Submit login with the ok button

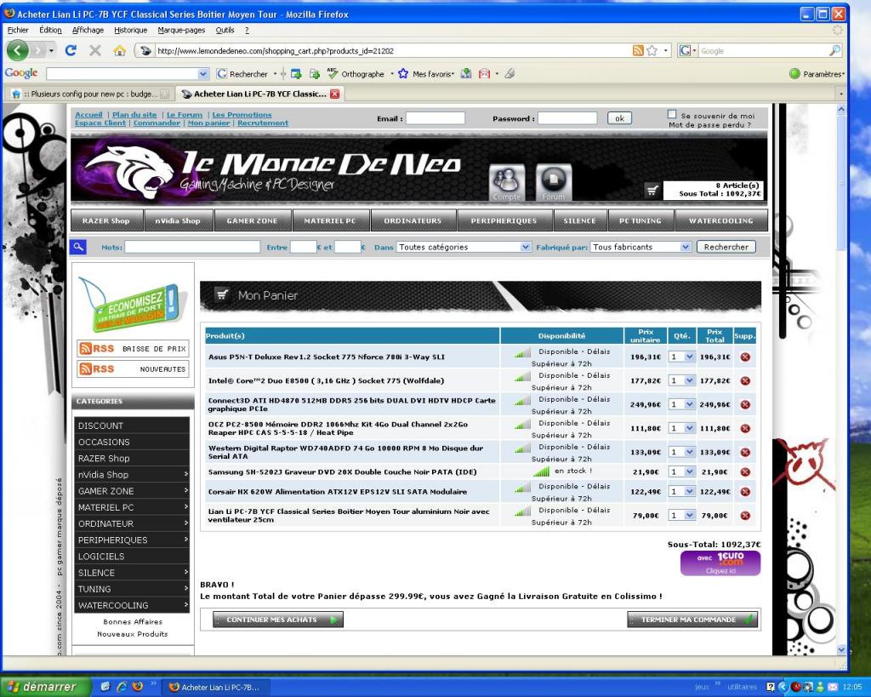tap(619, 118)
